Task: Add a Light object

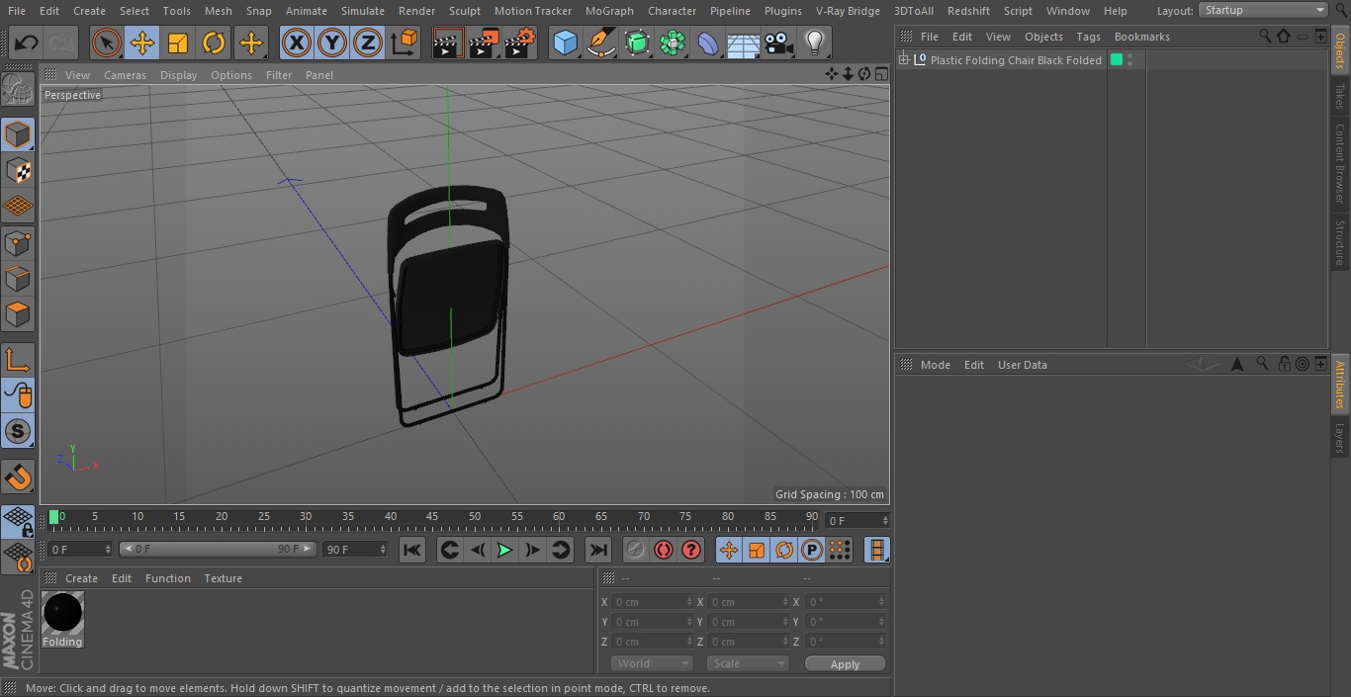Action: tap(814, 44)
